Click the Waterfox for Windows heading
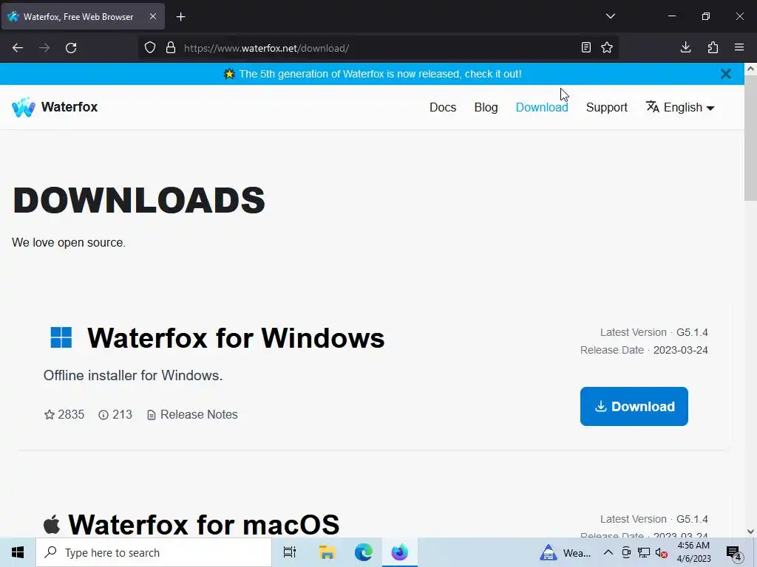This screenshot has width=757, height=567. click(236, 337)
